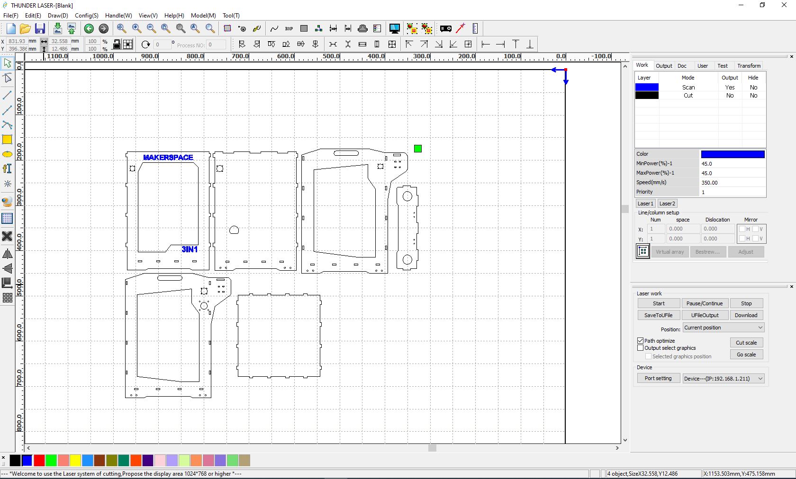Click the Start laser work button
This screenshot has height=479, width=796.
(x=659, y=303)
